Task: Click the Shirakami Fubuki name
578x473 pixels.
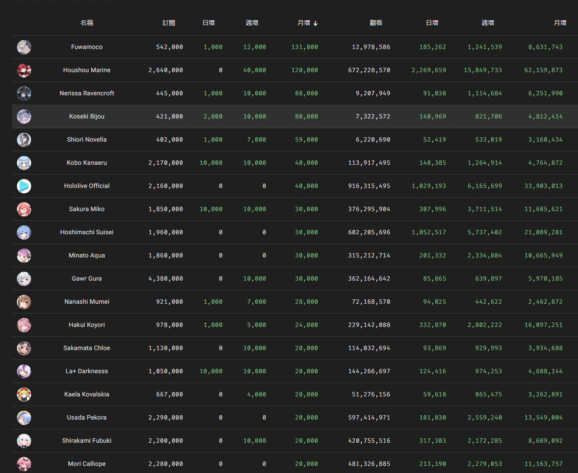Action: click(x=87, y=440)
